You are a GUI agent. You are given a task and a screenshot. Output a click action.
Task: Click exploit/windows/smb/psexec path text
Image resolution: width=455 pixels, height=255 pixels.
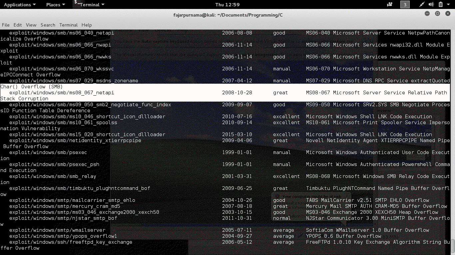48,152
